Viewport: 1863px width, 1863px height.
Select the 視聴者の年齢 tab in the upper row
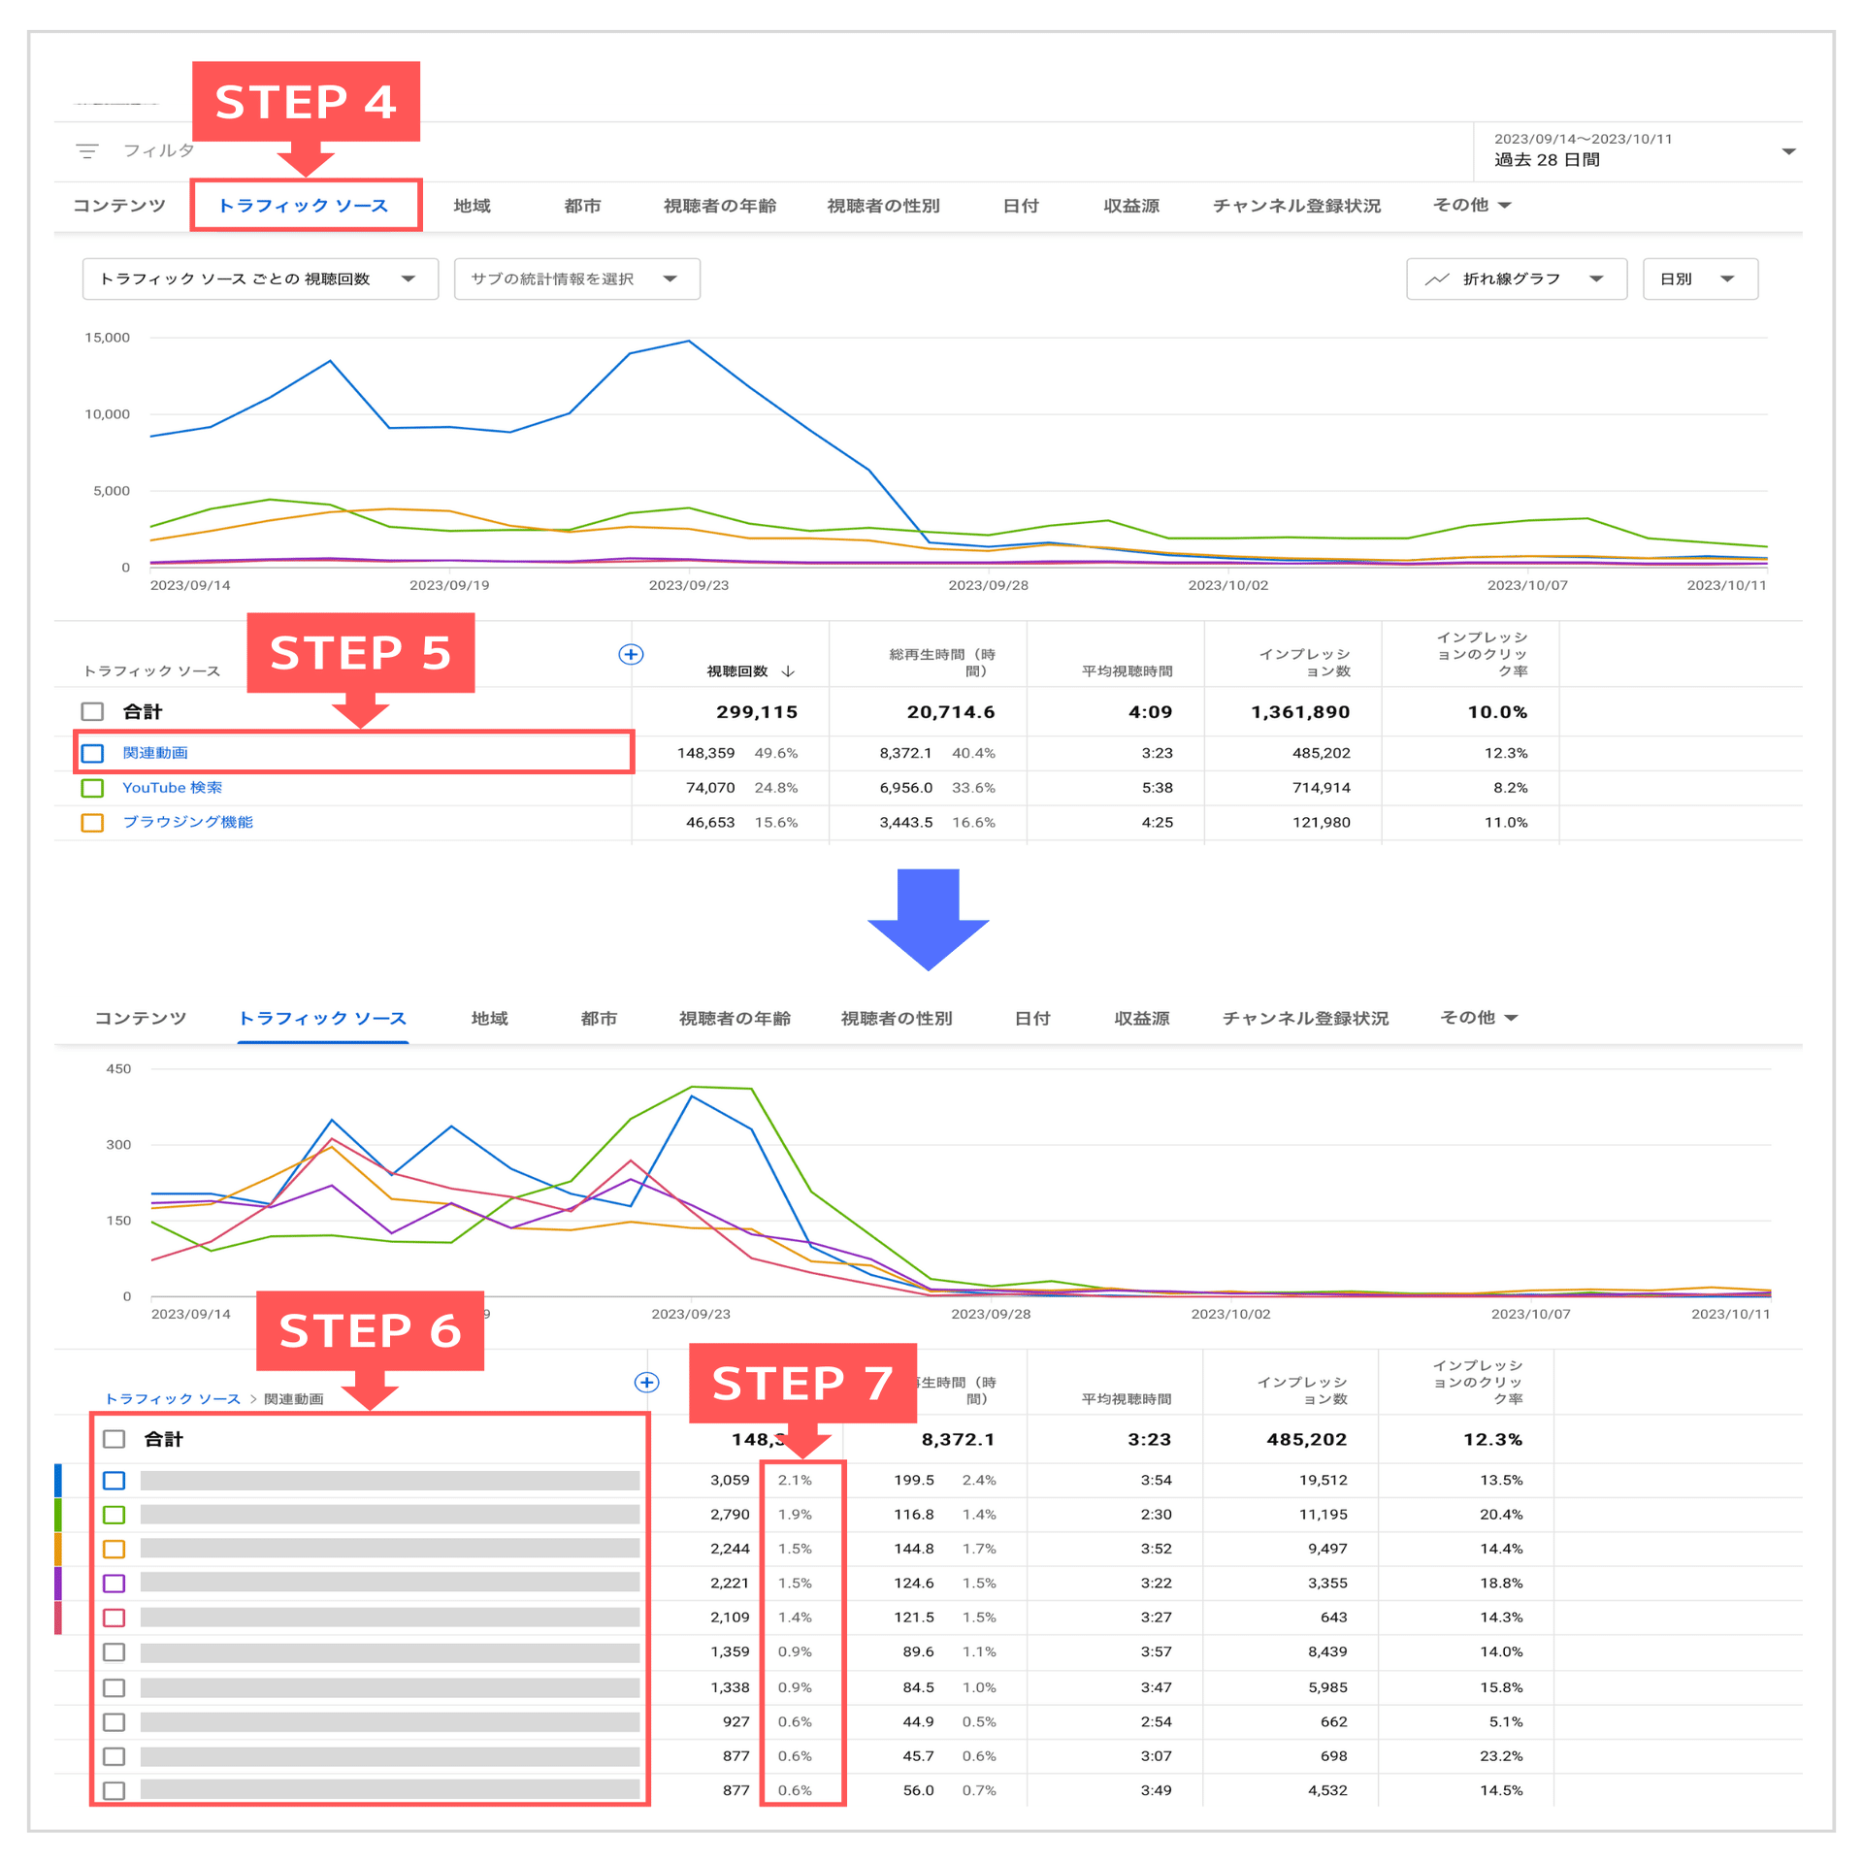(x=719, y=206)
